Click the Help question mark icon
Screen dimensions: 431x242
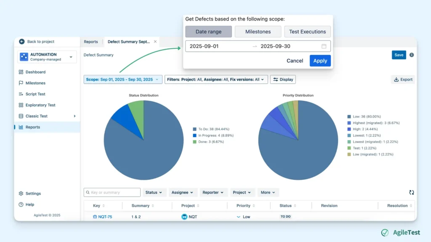[21, 205]
